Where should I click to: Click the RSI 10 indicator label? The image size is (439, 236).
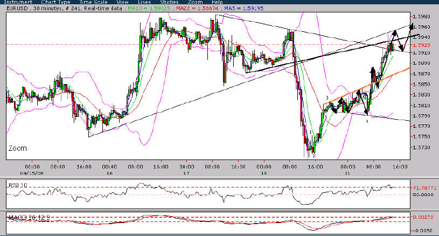[x=18, y=185]
